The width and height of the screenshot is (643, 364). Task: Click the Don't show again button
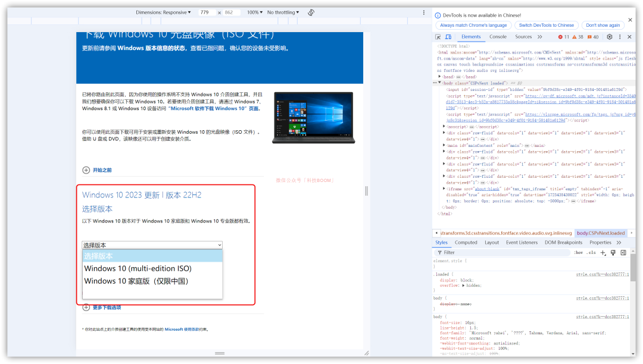(x=603, y=26)
